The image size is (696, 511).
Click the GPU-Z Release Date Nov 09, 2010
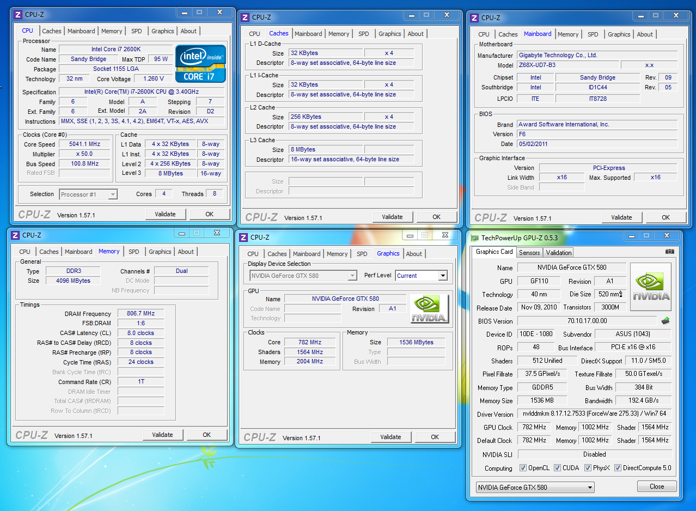click(x=539, y=307)
